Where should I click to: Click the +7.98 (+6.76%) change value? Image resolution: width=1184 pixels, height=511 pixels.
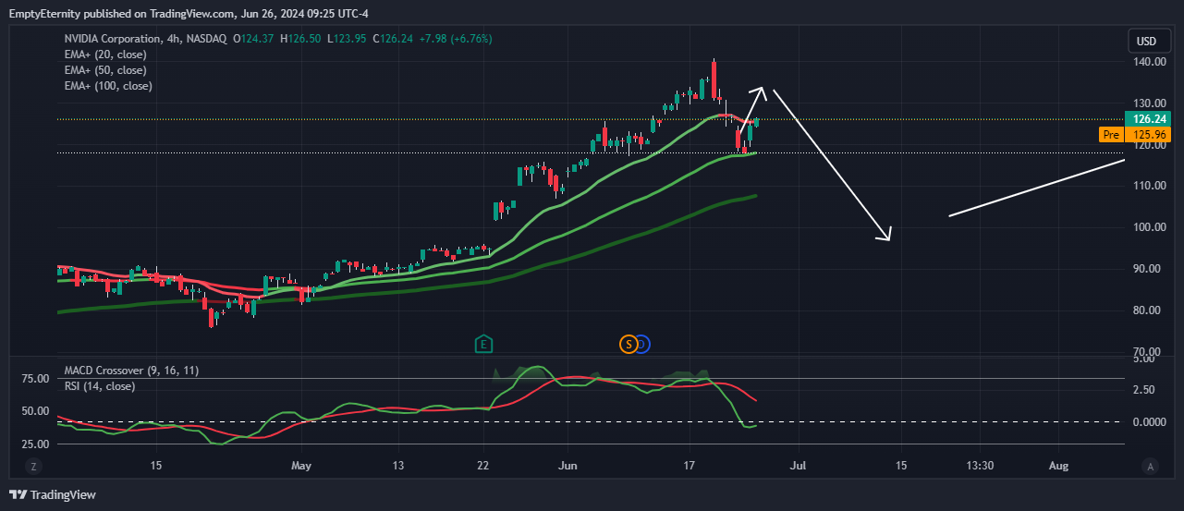point(455,39)
